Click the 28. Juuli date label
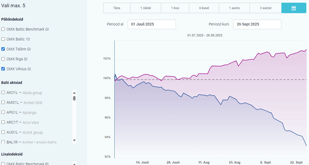The height and width of the screenshot is (165, 309). coord(173,162)
